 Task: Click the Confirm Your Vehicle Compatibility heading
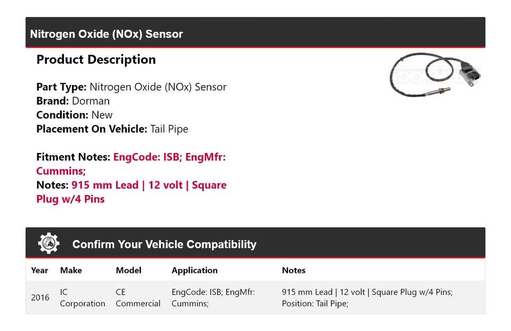[x=164, y=244]
